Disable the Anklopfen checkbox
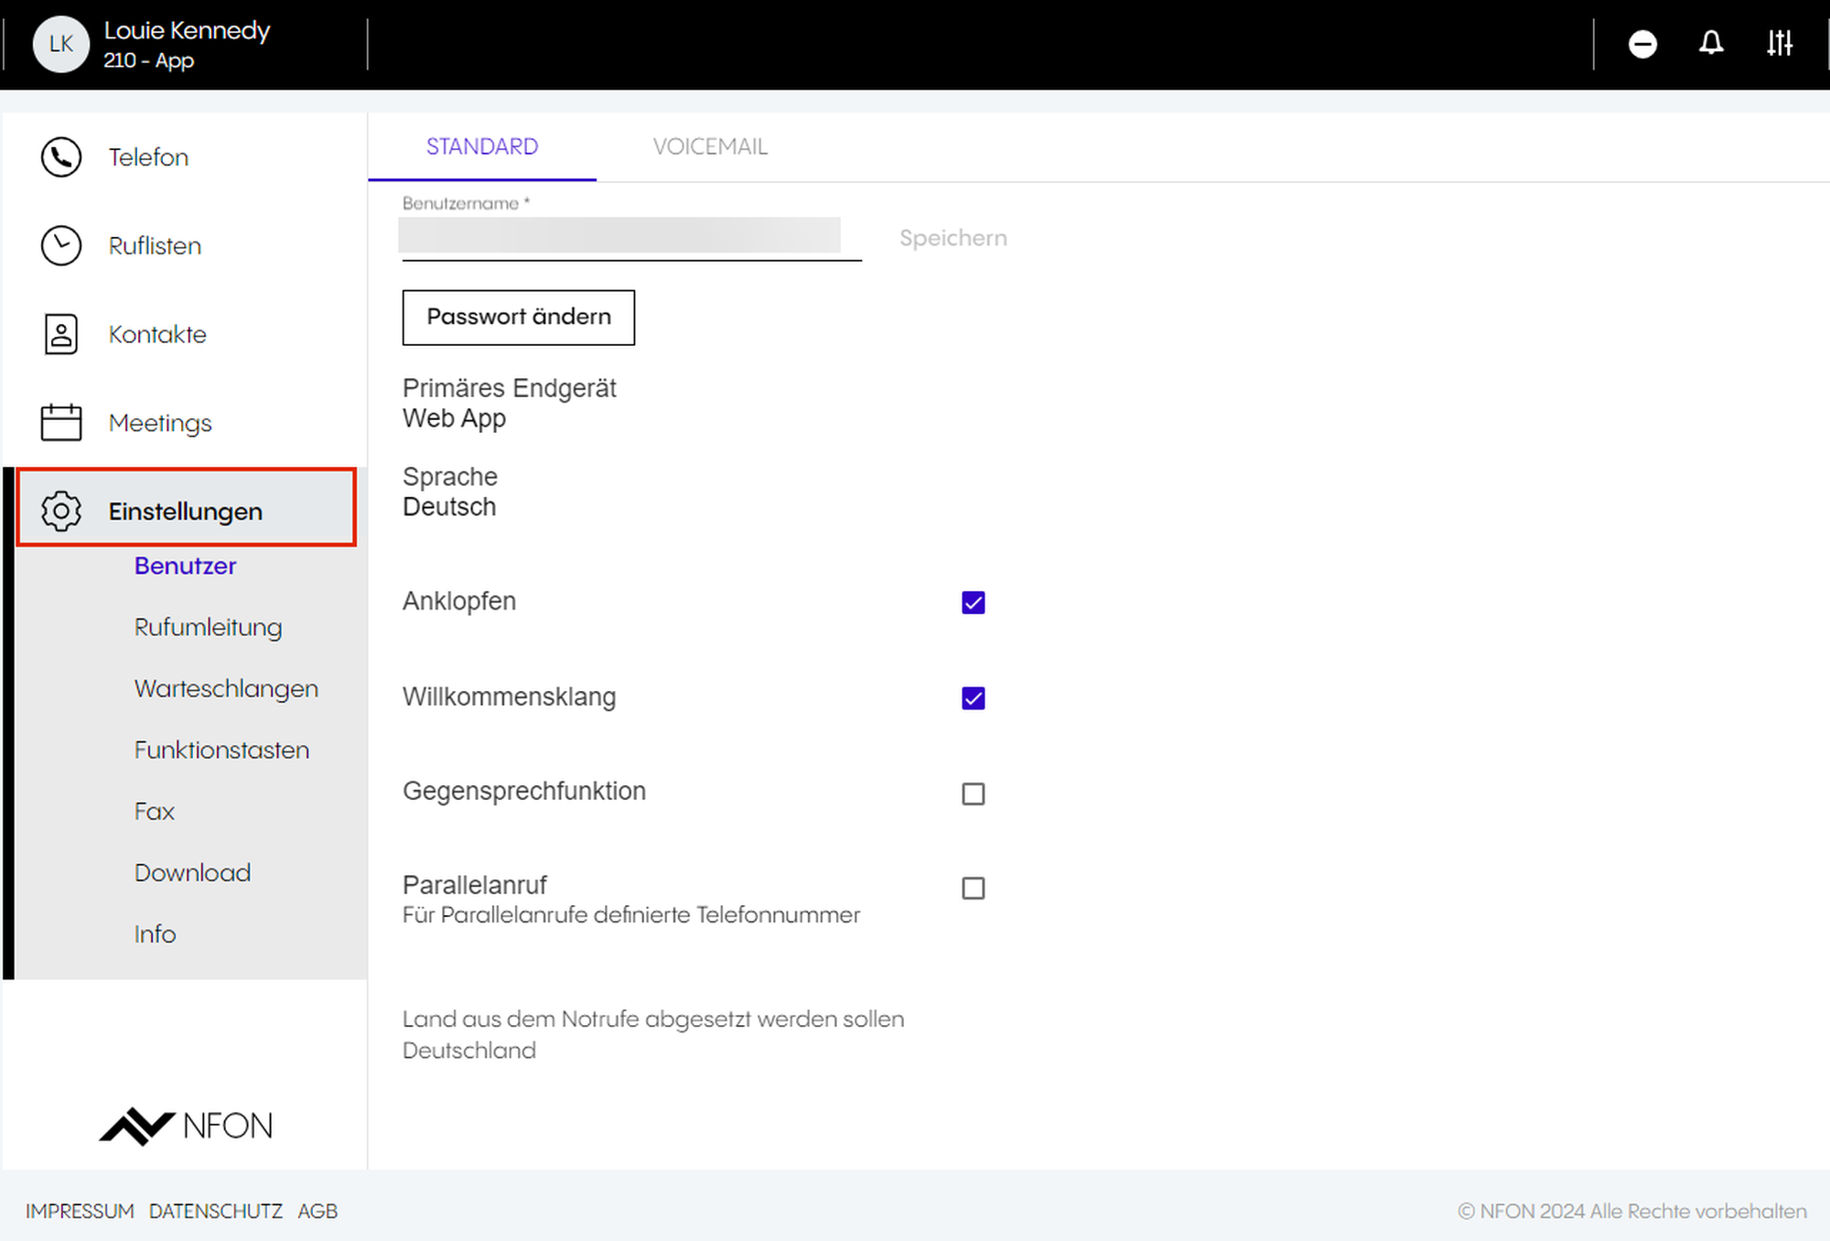 (973, 602)
